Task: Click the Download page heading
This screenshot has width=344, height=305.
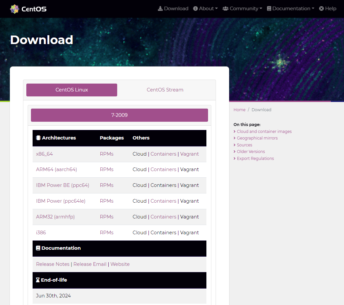Action: [x=42, y=40]
